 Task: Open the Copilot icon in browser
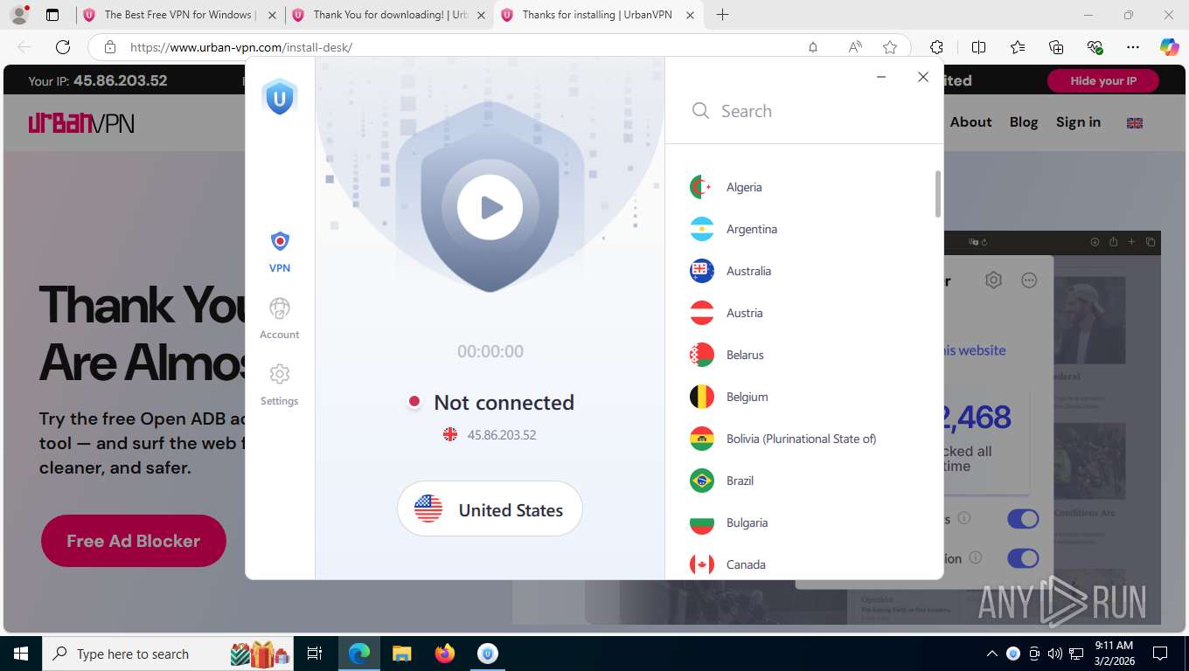(1169, 47)
